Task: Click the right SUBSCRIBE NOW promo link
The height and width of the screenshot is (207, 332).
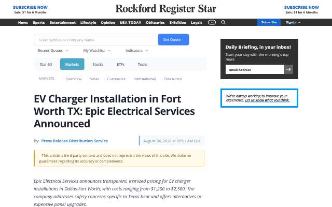Action: point(301,7)
